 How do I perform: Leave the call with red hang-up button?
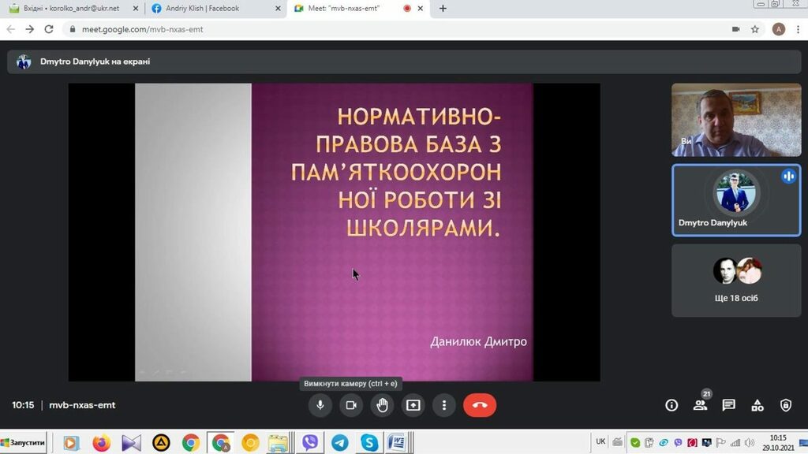(480, 405)
